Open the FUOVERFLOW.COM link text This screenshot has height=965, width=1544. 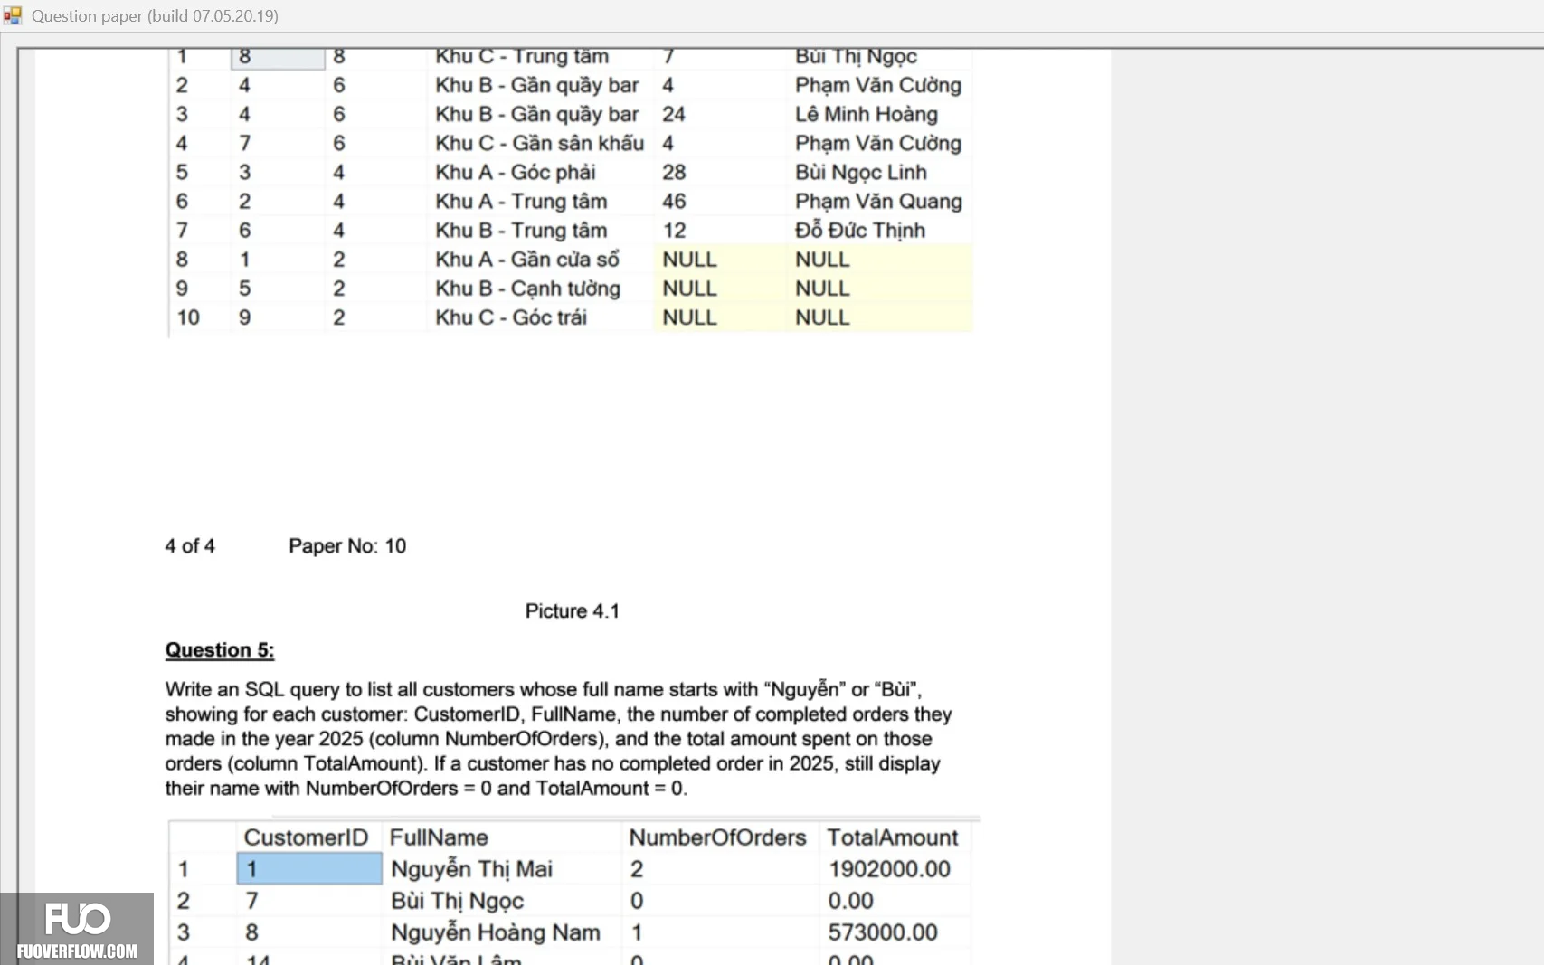click(x=77, y=951)
